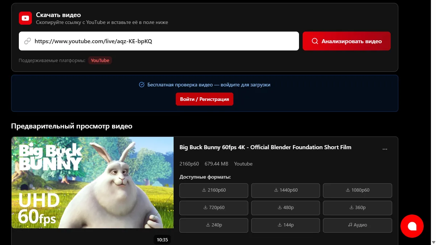Click the link chain icon in URL field
The image size is (436, 245).
coord(28,41)
